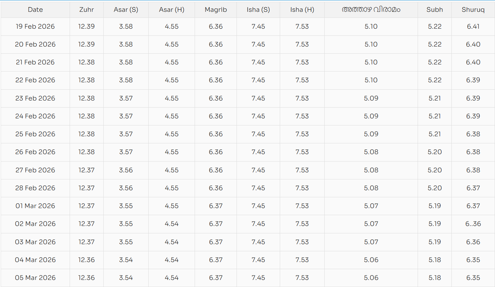Select the Asar (S) column header

click(126, 10)
